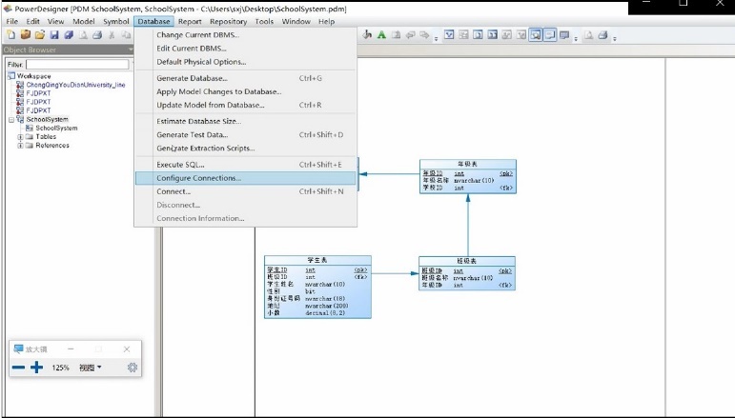Screen dimensions: 735x418
Task: Open the Repository menu
Action: (x=228, y=21)
